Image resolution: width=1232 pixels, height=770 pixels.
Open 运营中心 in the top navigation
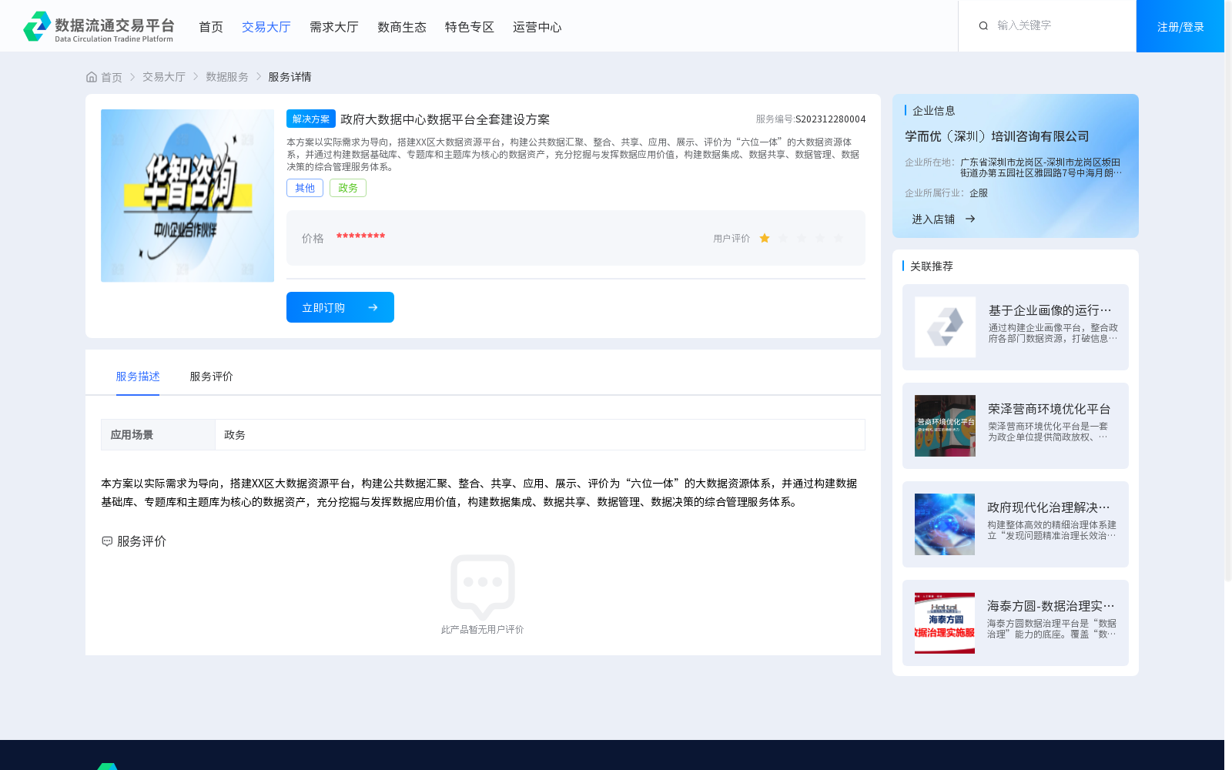537,27
